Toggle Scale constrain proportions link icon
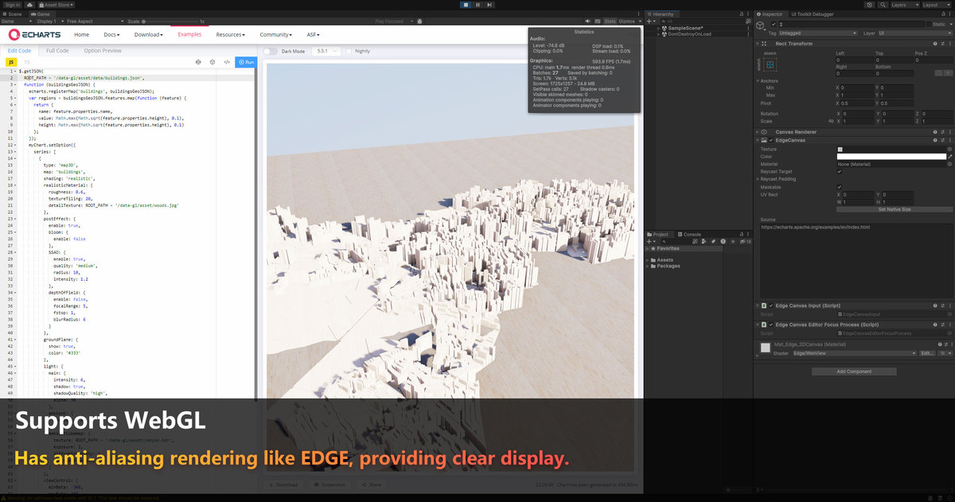 tap(831, 121)
